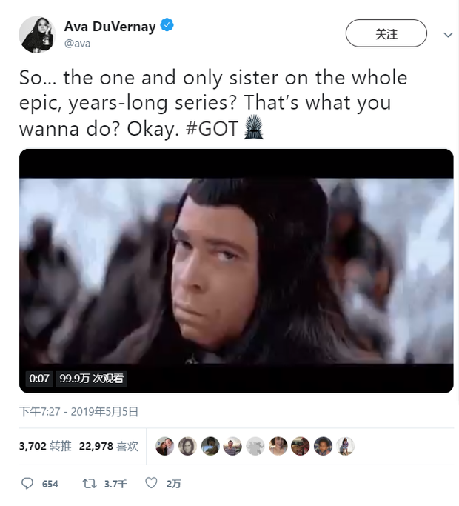Click the 99.9万 次观看 view count

click(91, 379)
